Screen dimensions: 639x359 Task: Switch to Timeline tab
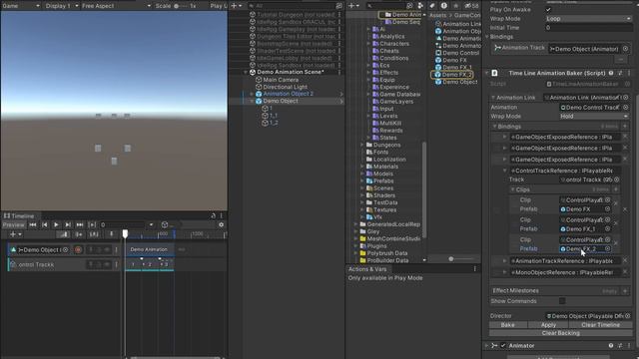[x=19, y=215]
